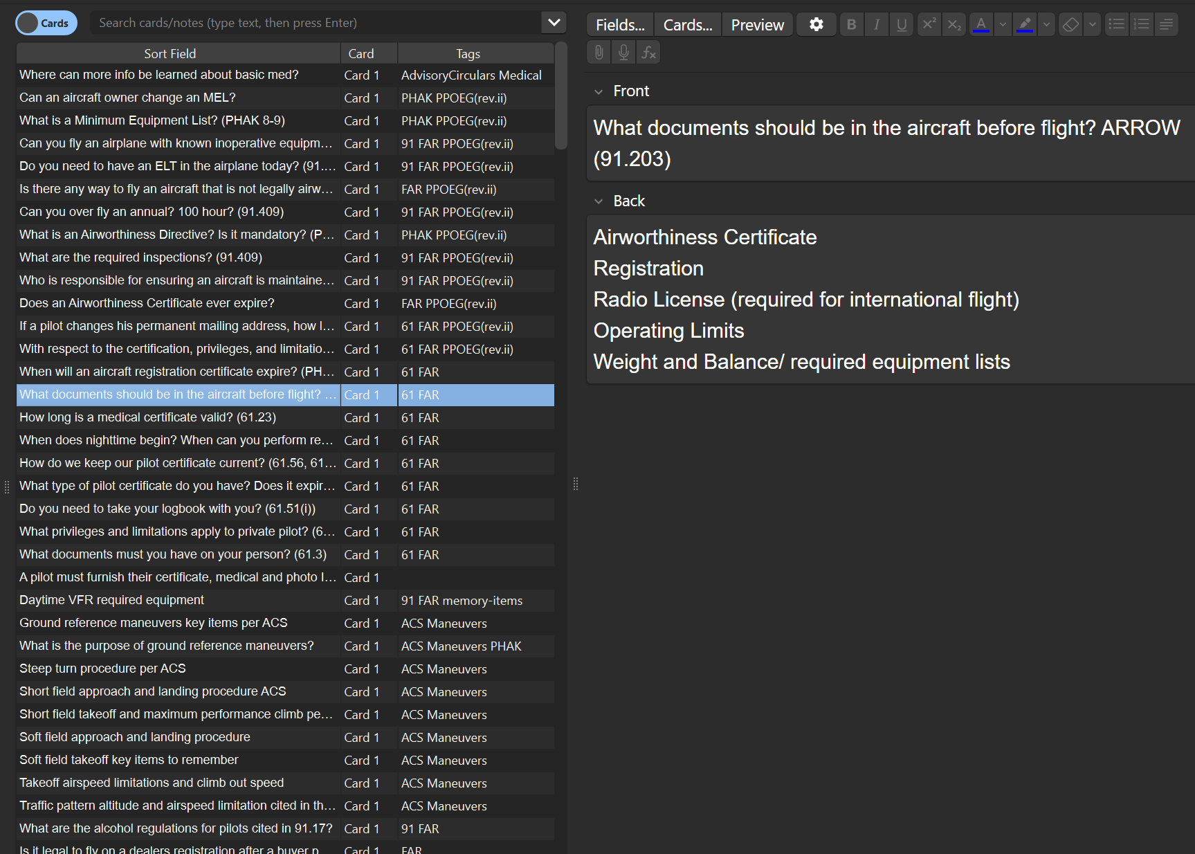Insert a MathJax equation using the fx icon
The height and width of the screenshot is (854, 1195).
[x=648, y=52]
